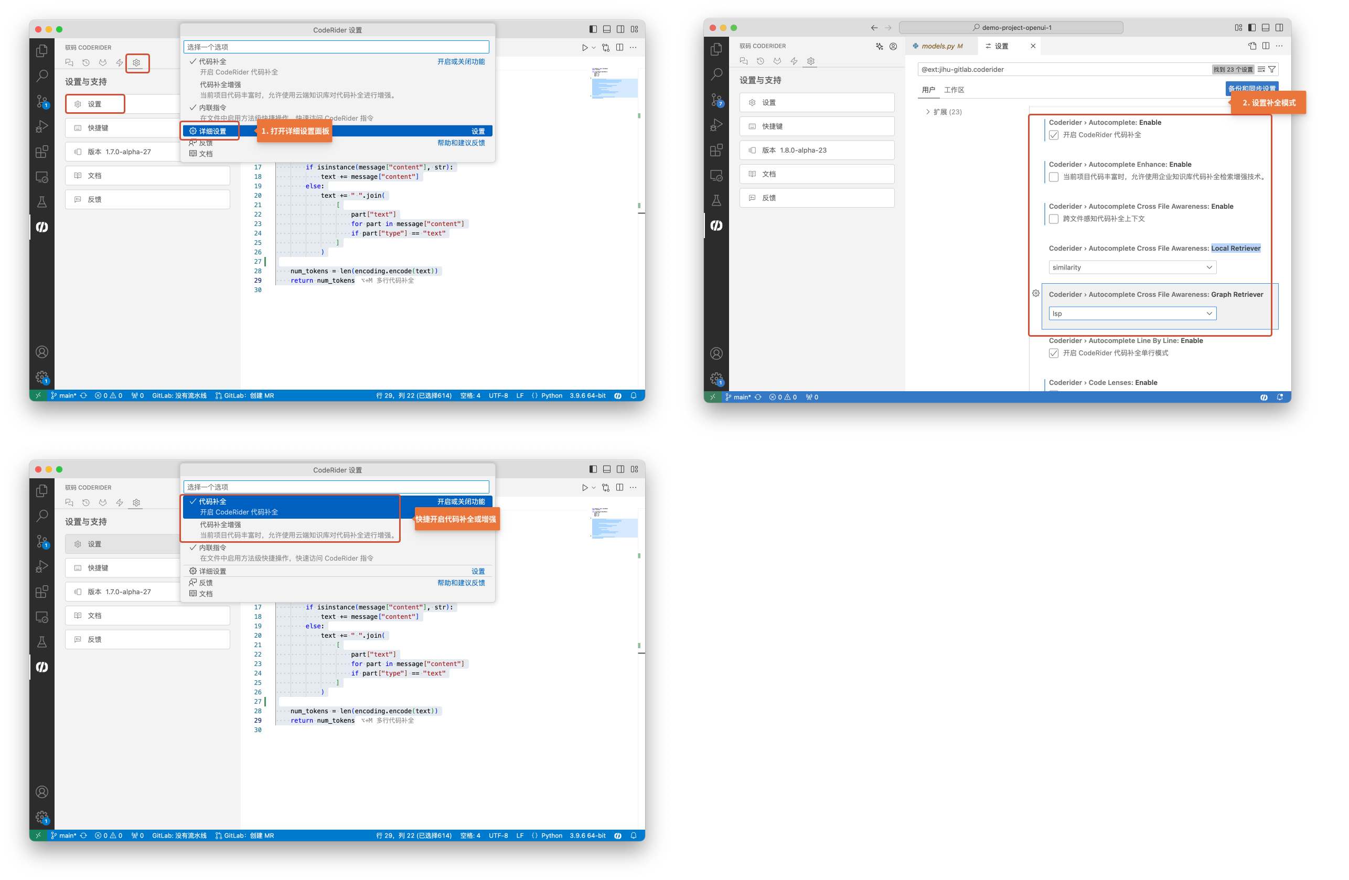Viewport: 1349px width, 880px height.
Task: Close the 设置 editor tab
Action: point(1033,46)
